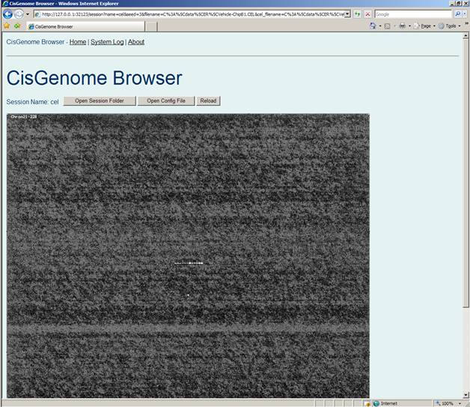Click the Open Config File button
Viewport: 470px width, 407px height.
pyautogui.click(x=166, y=101)
